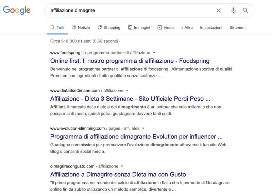Viewport: 272px width, 196px height.
Task: Open the Dieta 3 Settimane result link
Action: [130, 99]
